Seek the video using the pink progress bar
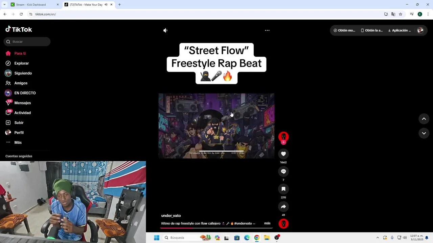 pyautogui.click(x=216, y=228)
